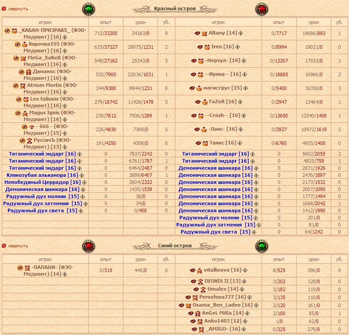Open Демоническая шанкара with damage 1435/1539
349x335 pixels.
(42, 189)
